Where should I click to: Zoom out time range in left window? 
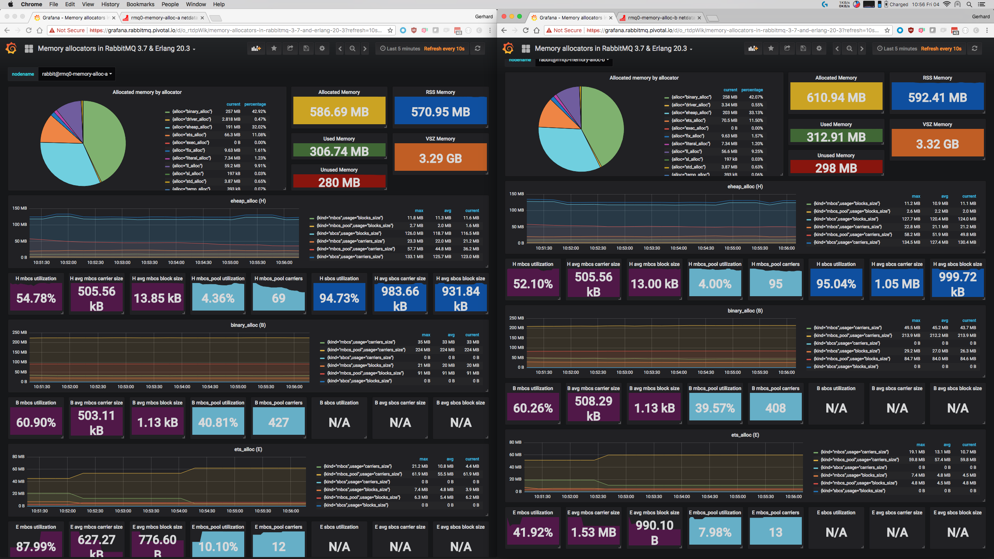(x=353, y=49)
